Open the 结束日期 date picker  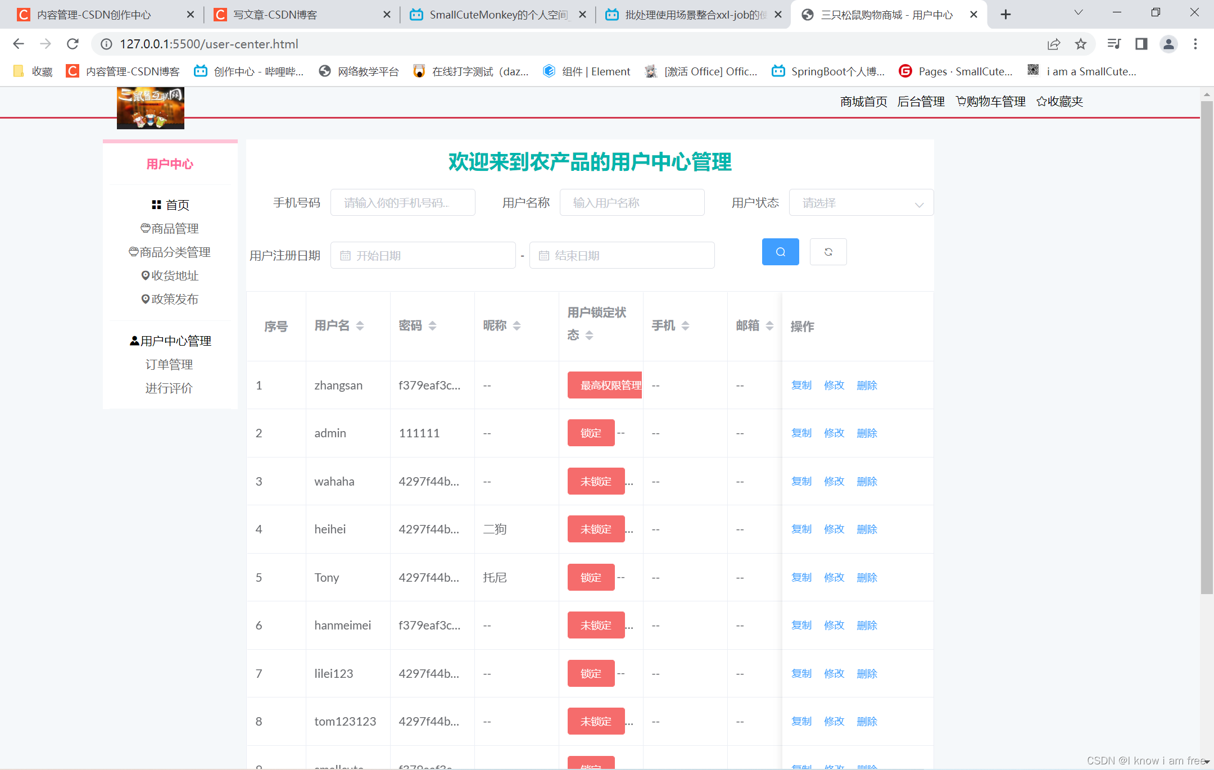(x=622, y=255)
